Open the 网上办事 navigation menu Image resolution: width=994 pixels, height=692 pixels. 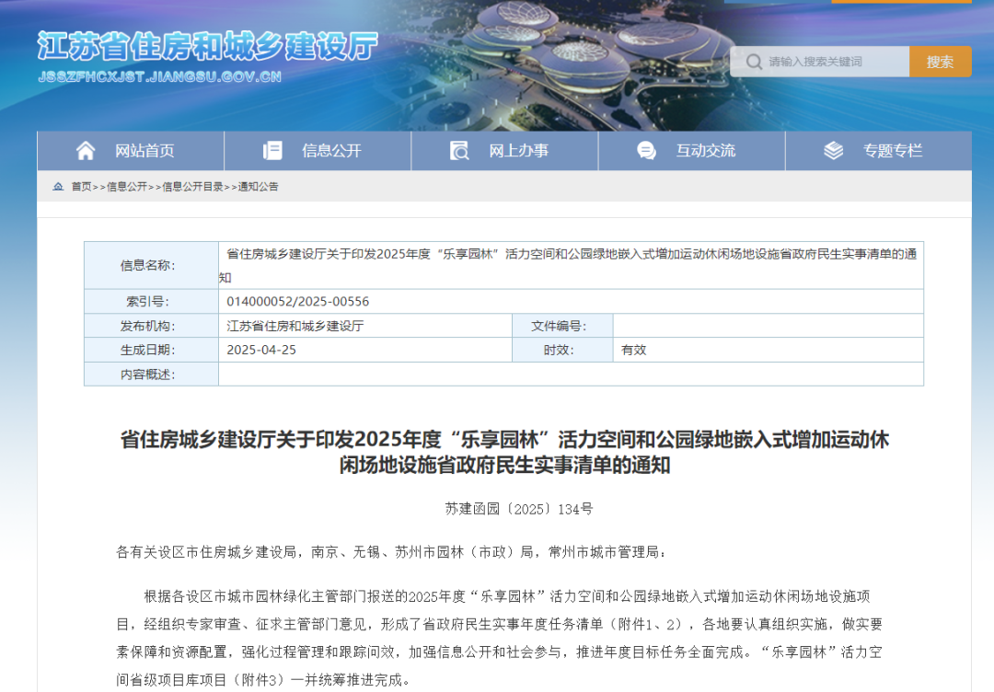click(x=518, y=151)
